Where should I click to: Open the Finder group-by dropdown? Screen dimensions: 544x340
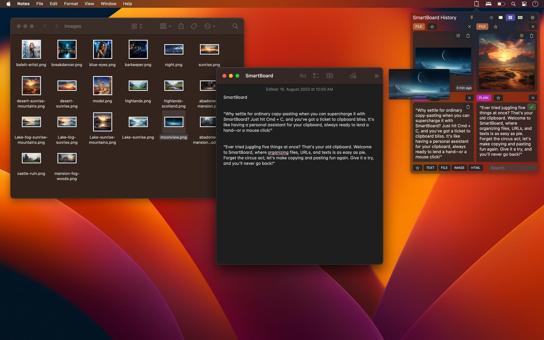pyautogui.click(x=166, y=26)
